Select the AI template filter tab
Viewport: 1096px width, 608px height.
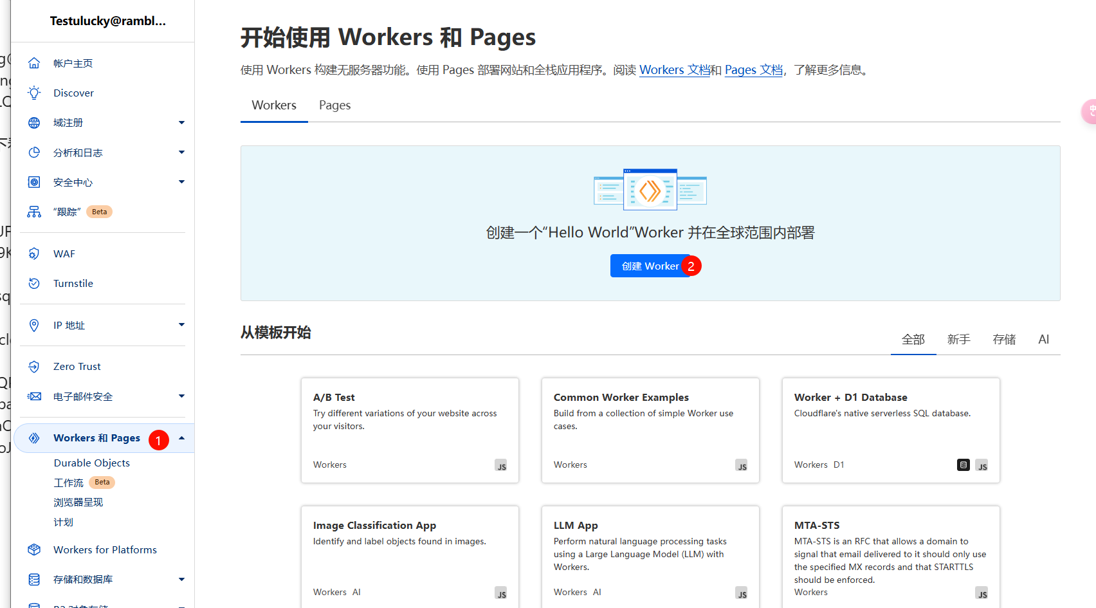(1043, 340)
